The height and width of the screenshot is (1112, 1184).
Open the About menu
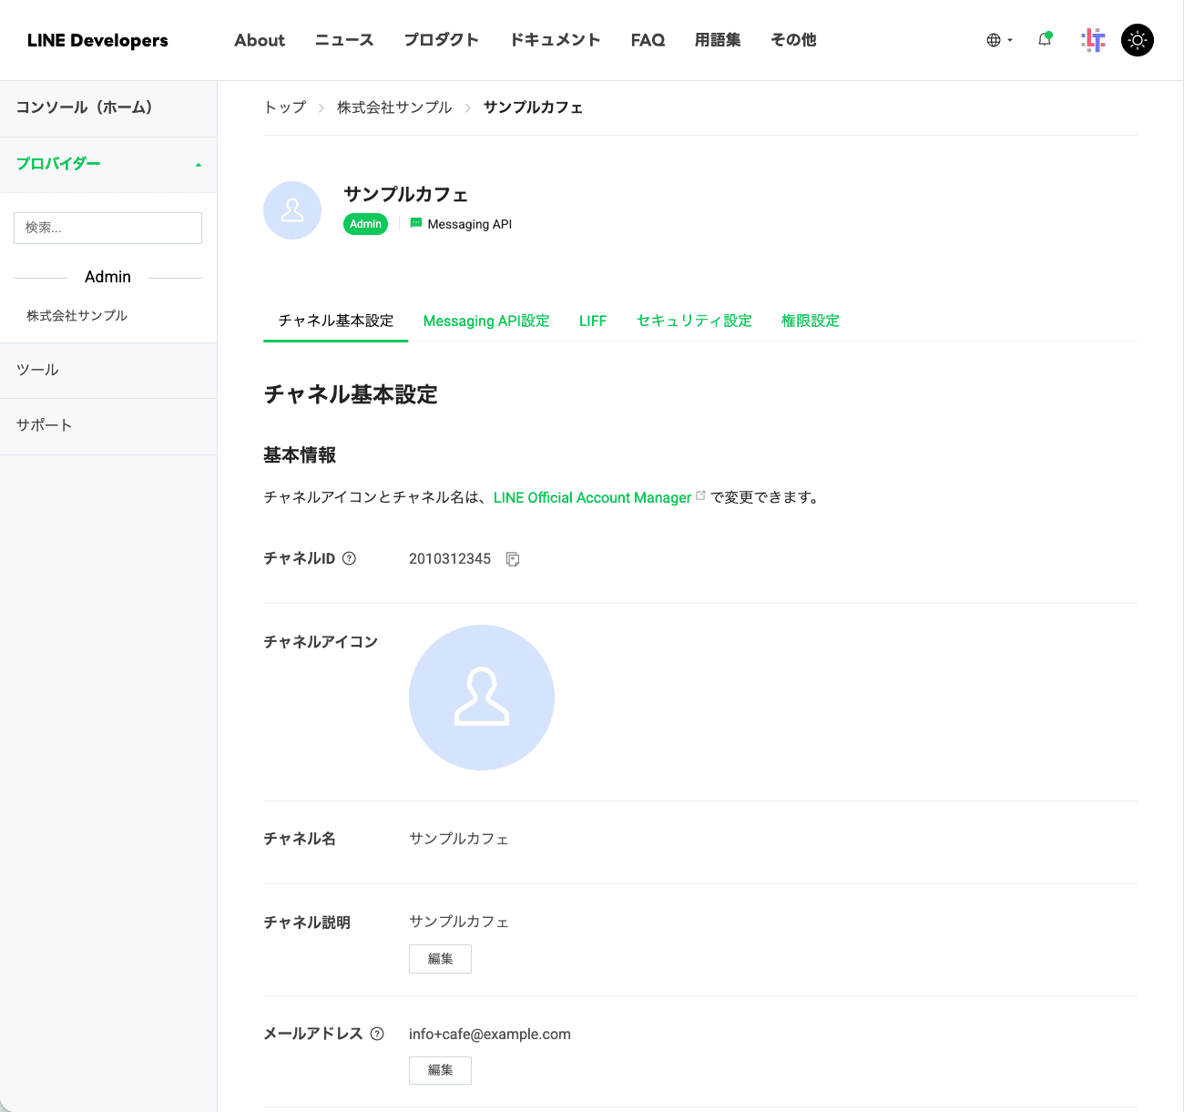[260, 40]
